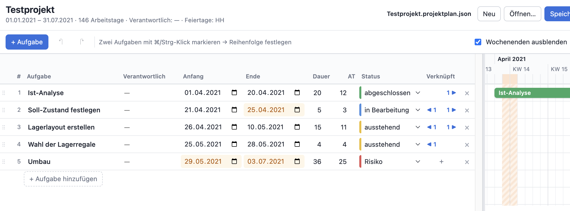Viewport: 570px width, 211px height.
Task: Open calendar picker for Umbau end date
Action: point(297,161)
